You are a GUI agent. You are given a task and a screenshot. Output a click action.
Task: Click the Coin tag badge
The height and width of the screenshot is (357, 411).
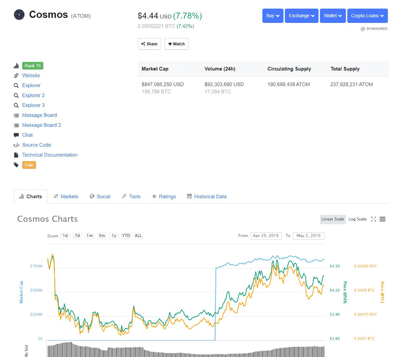click(29, 165)
